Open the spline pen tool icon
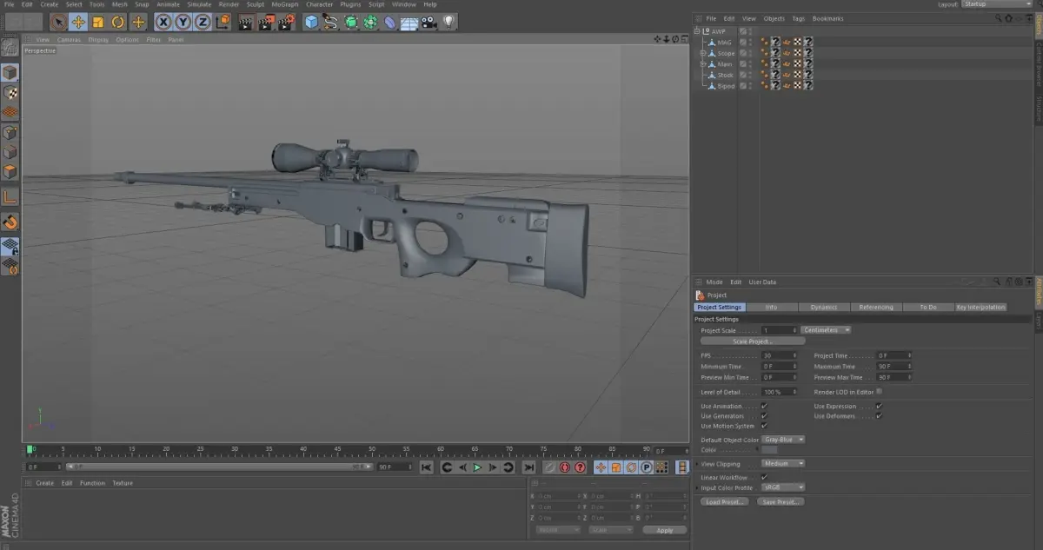 click(x=331, y=22)
